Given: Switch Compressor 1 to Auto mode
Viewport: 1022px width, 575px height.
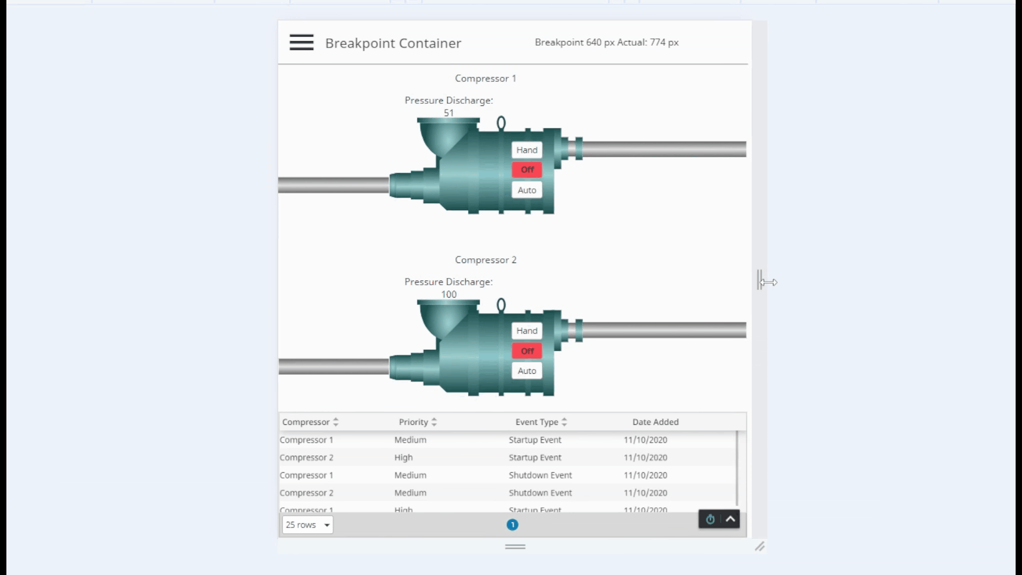Looking at the screenshot, I should pos(527,190).
